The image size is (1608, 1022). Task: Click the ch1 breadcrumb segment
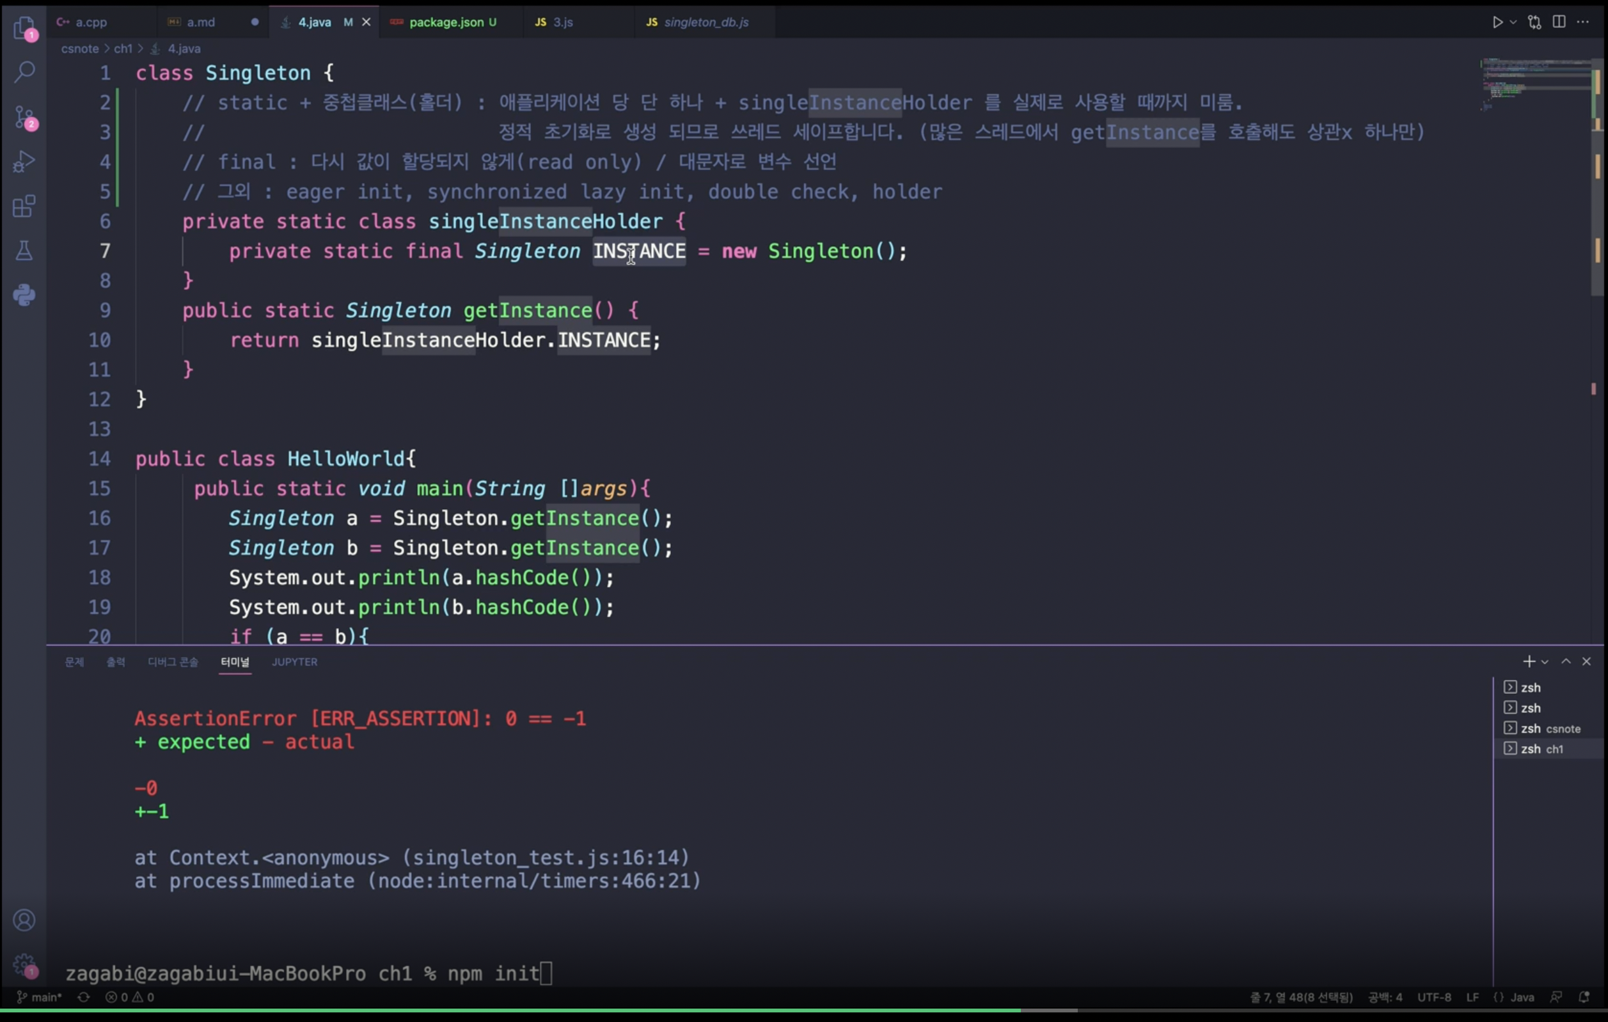pos(123,49)
